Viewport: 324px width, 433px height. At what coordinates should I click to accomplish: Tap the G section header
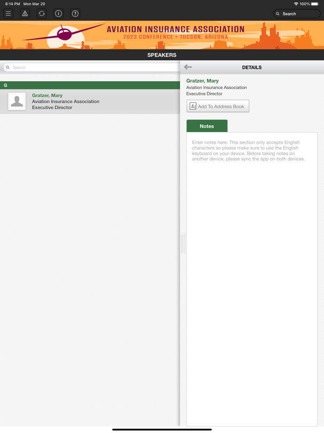point(90,85)
